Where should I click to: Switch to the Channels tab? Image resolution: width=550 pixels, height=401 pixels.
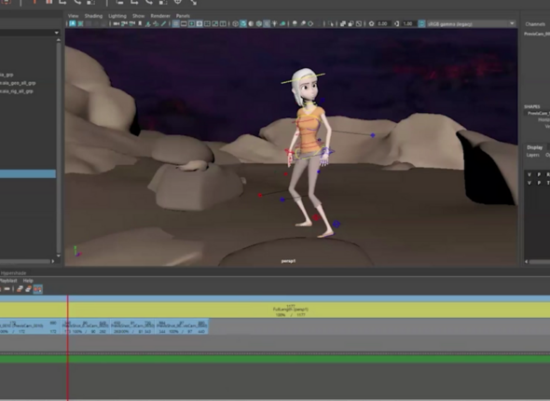(535, 24)
